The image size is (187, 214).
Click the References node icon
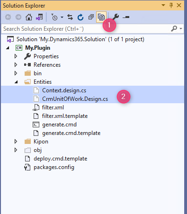27,65
